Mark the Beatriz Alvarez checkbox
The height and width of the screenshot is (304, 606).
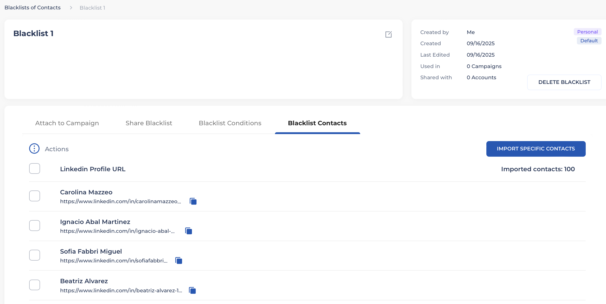click(x=35, y=285)
